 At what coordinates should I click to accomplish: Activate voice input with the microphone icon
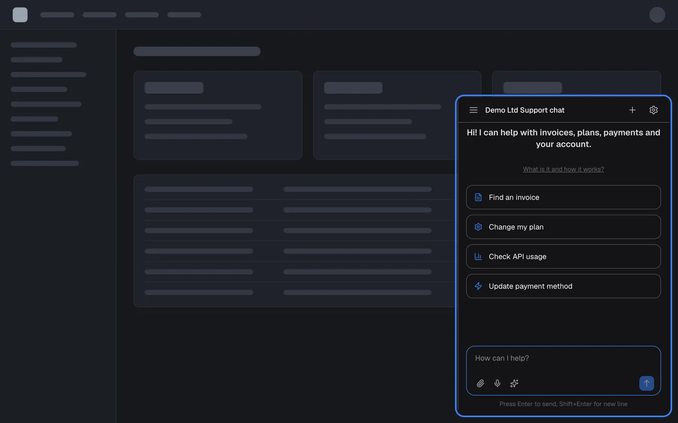[x=497, y=383]
